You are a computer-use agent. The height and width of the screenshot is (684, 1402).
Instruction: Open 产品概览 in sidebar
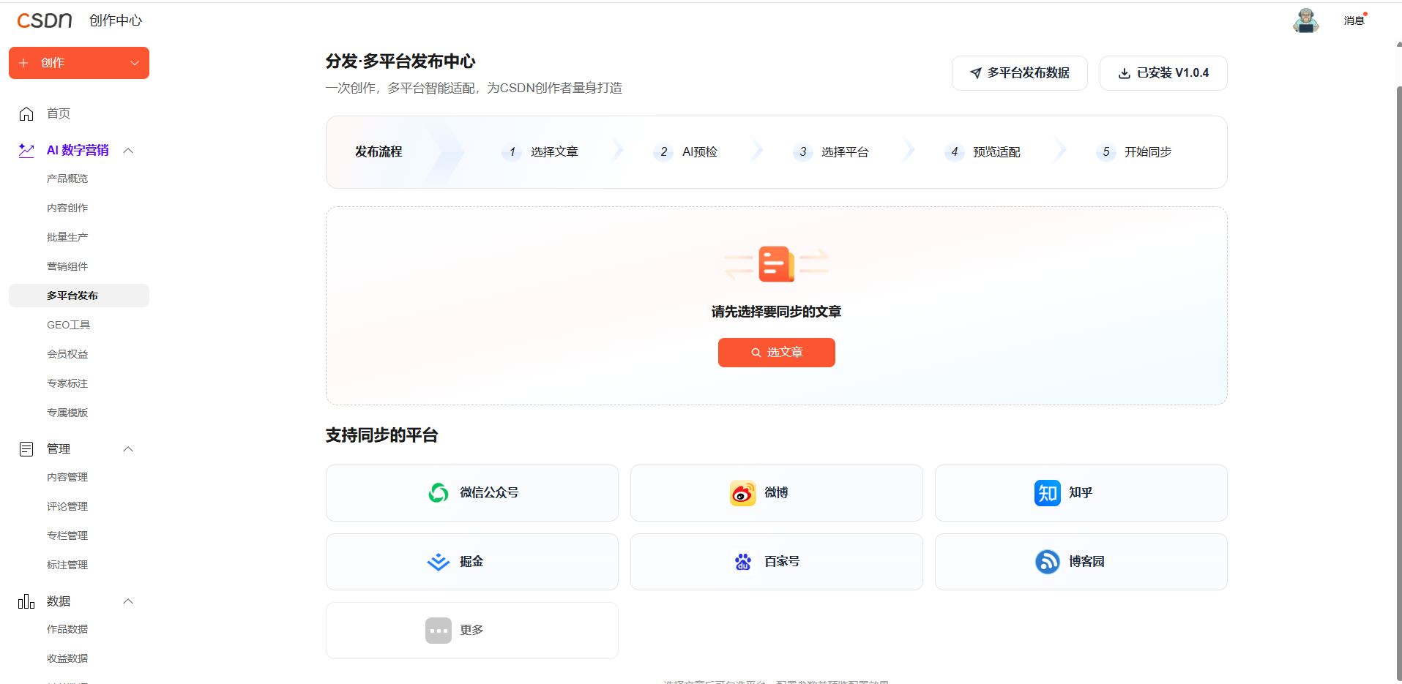(67, 178)
